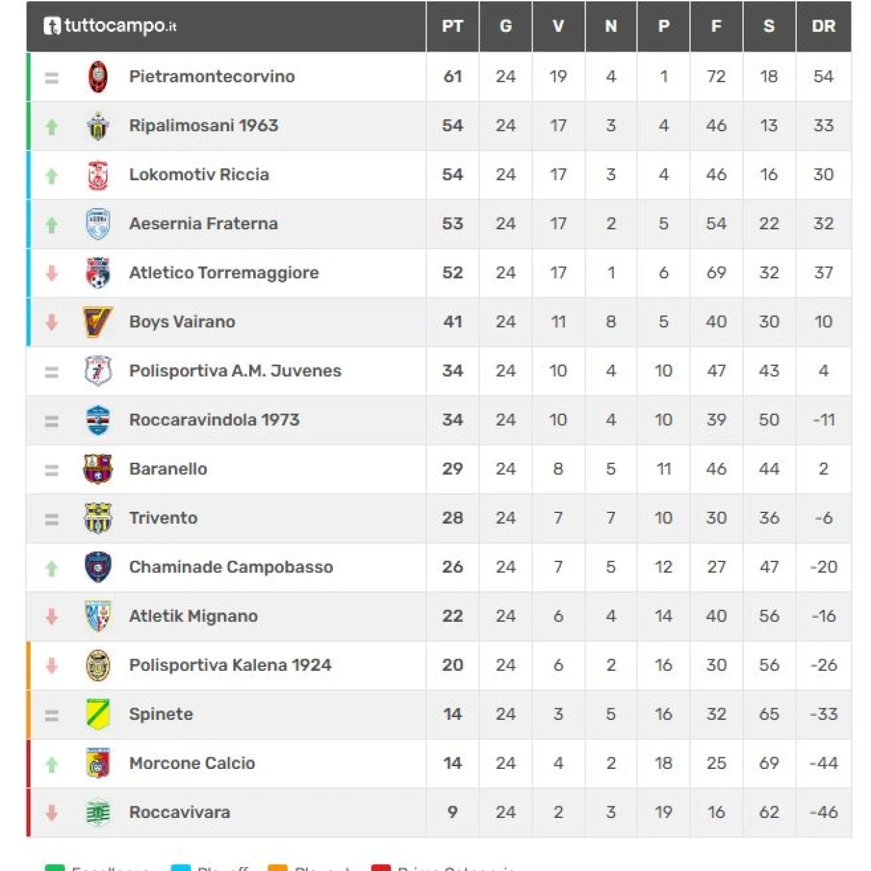Click the Chaminade Campobasso team badge

(x=98, y=567)
